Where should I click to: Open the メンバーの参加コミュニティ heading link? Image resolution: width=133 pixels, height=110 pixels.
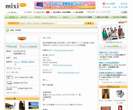pos(110,87)
